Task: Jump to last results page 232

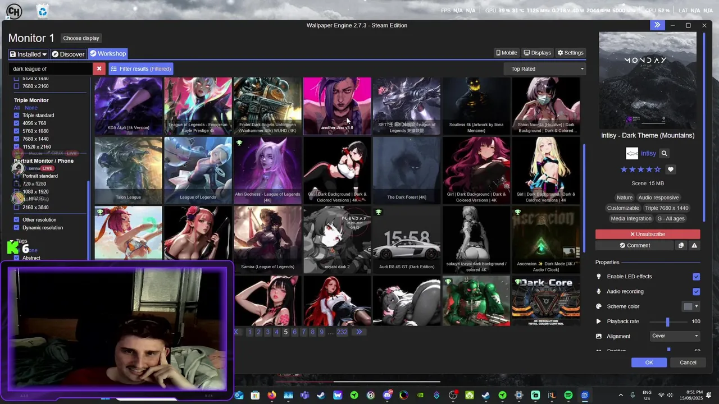Action: pos(342,332)
